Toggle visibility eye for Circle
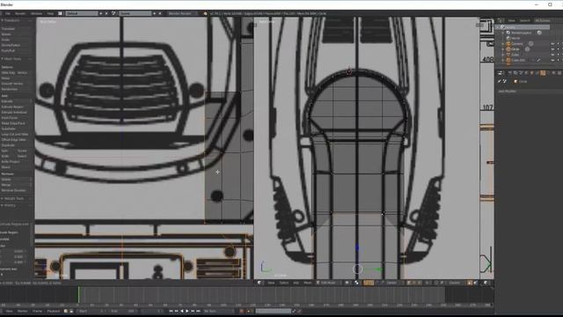The image size is (563, 317). tap(552, 49)
